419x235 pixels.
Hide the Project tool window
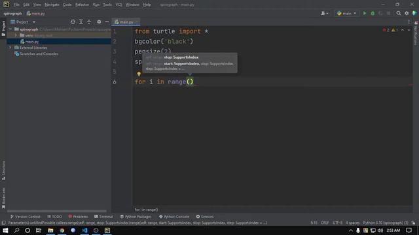click(x=107, y=22)
